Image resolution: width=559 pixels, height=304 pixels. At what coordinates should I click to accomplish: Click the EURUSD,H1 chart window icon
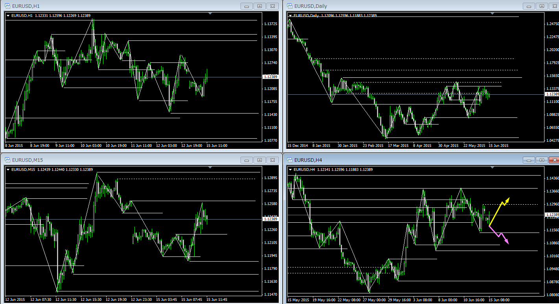[x=7, y=6]
